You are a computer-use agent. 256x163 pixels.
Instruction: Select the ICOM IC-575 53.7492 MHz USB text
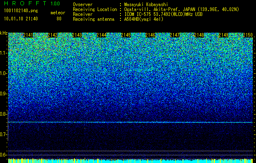(x=163, y=14)
